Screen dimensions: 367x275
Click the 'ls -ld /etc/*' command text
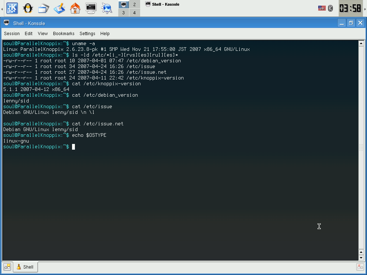(x=125, y=55)
